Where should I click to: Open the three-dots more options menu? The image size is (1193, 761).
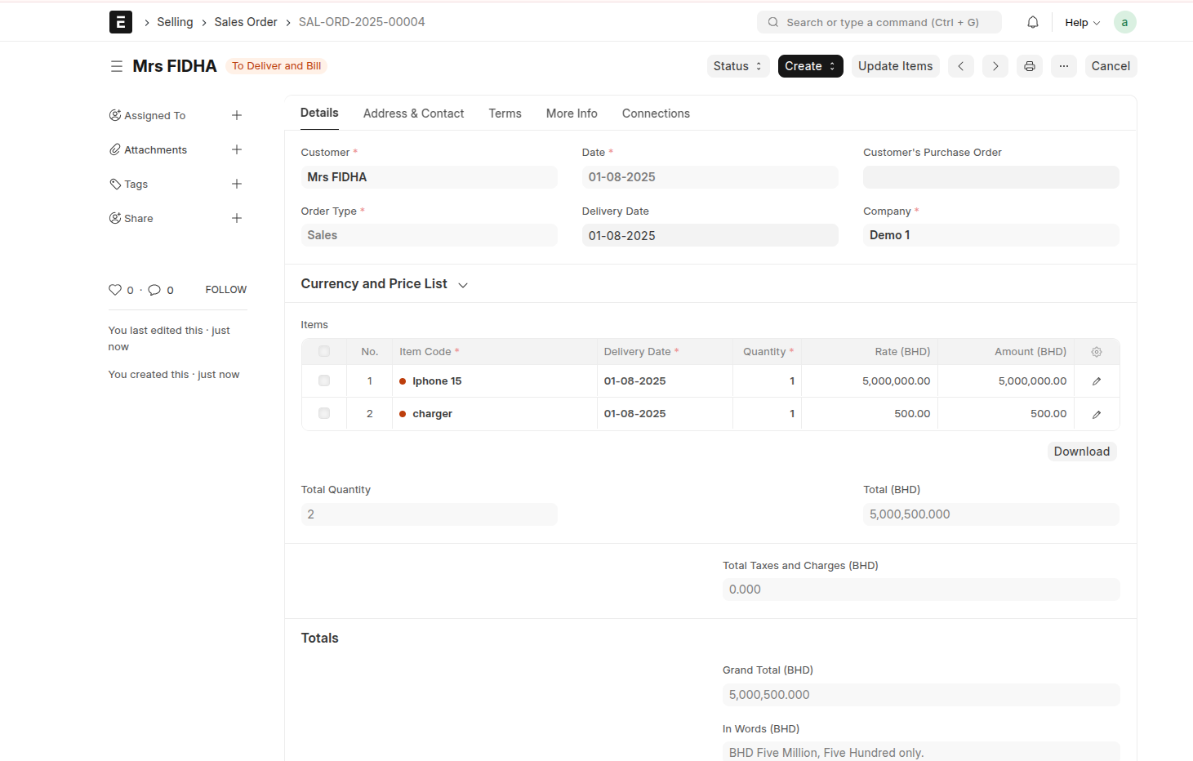[1063, 66]
